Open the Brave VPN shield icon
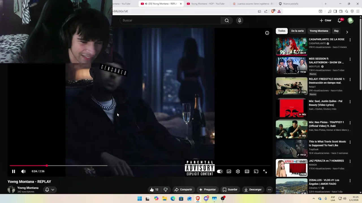Viewport: 362px width, 203px height. tap(352, 11)
